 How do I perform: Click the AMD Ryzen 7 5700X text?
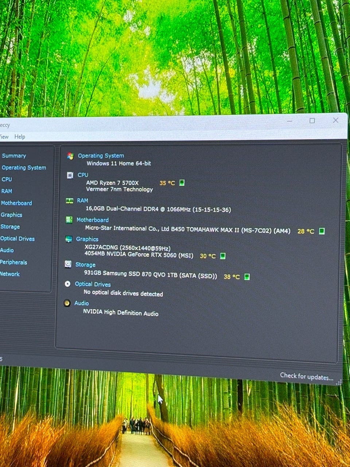point(112,183)
